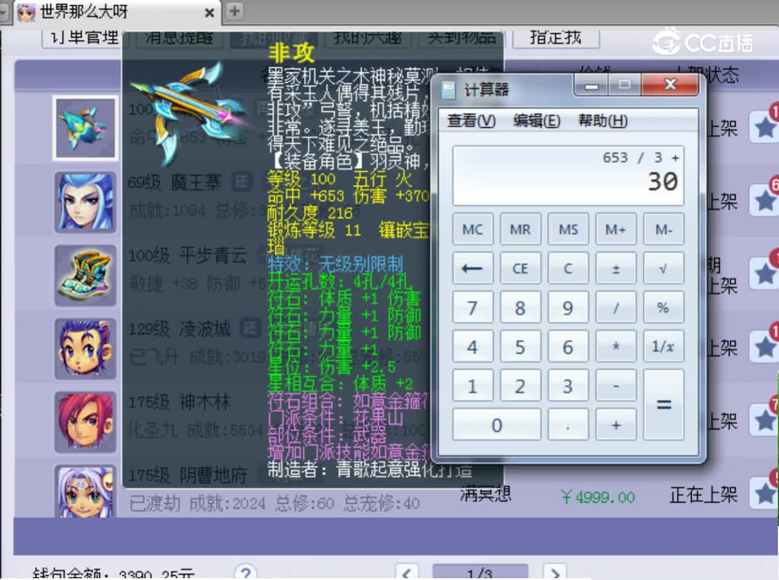
Task: Click the 上架状态 column header
Action: (x=705, y=75)
